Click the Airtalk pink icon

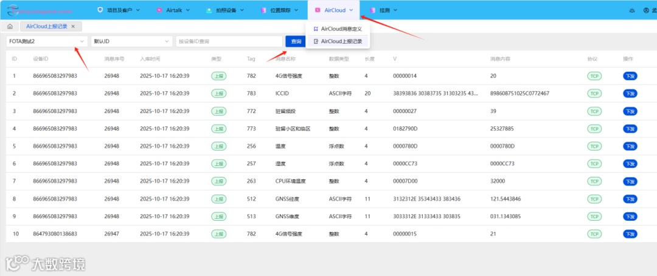point(159,10)
